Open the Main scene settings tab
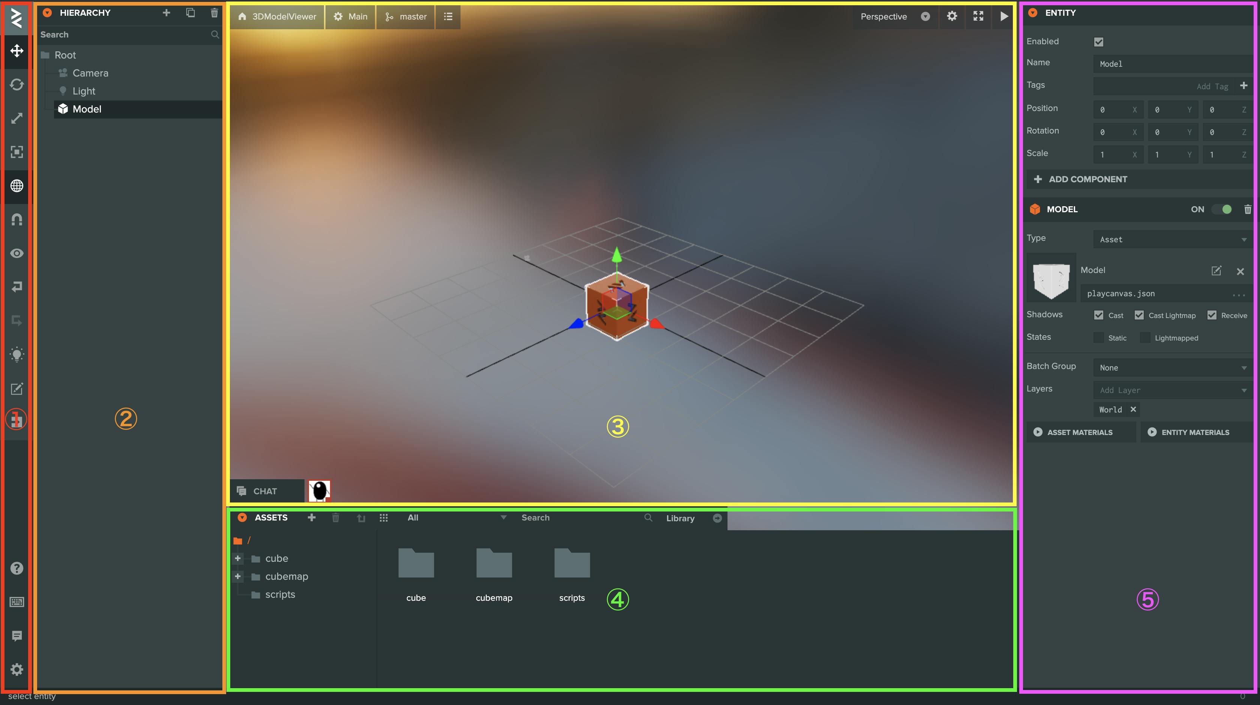The height and width of the screenshot is (705, 1260). point(350,16)
